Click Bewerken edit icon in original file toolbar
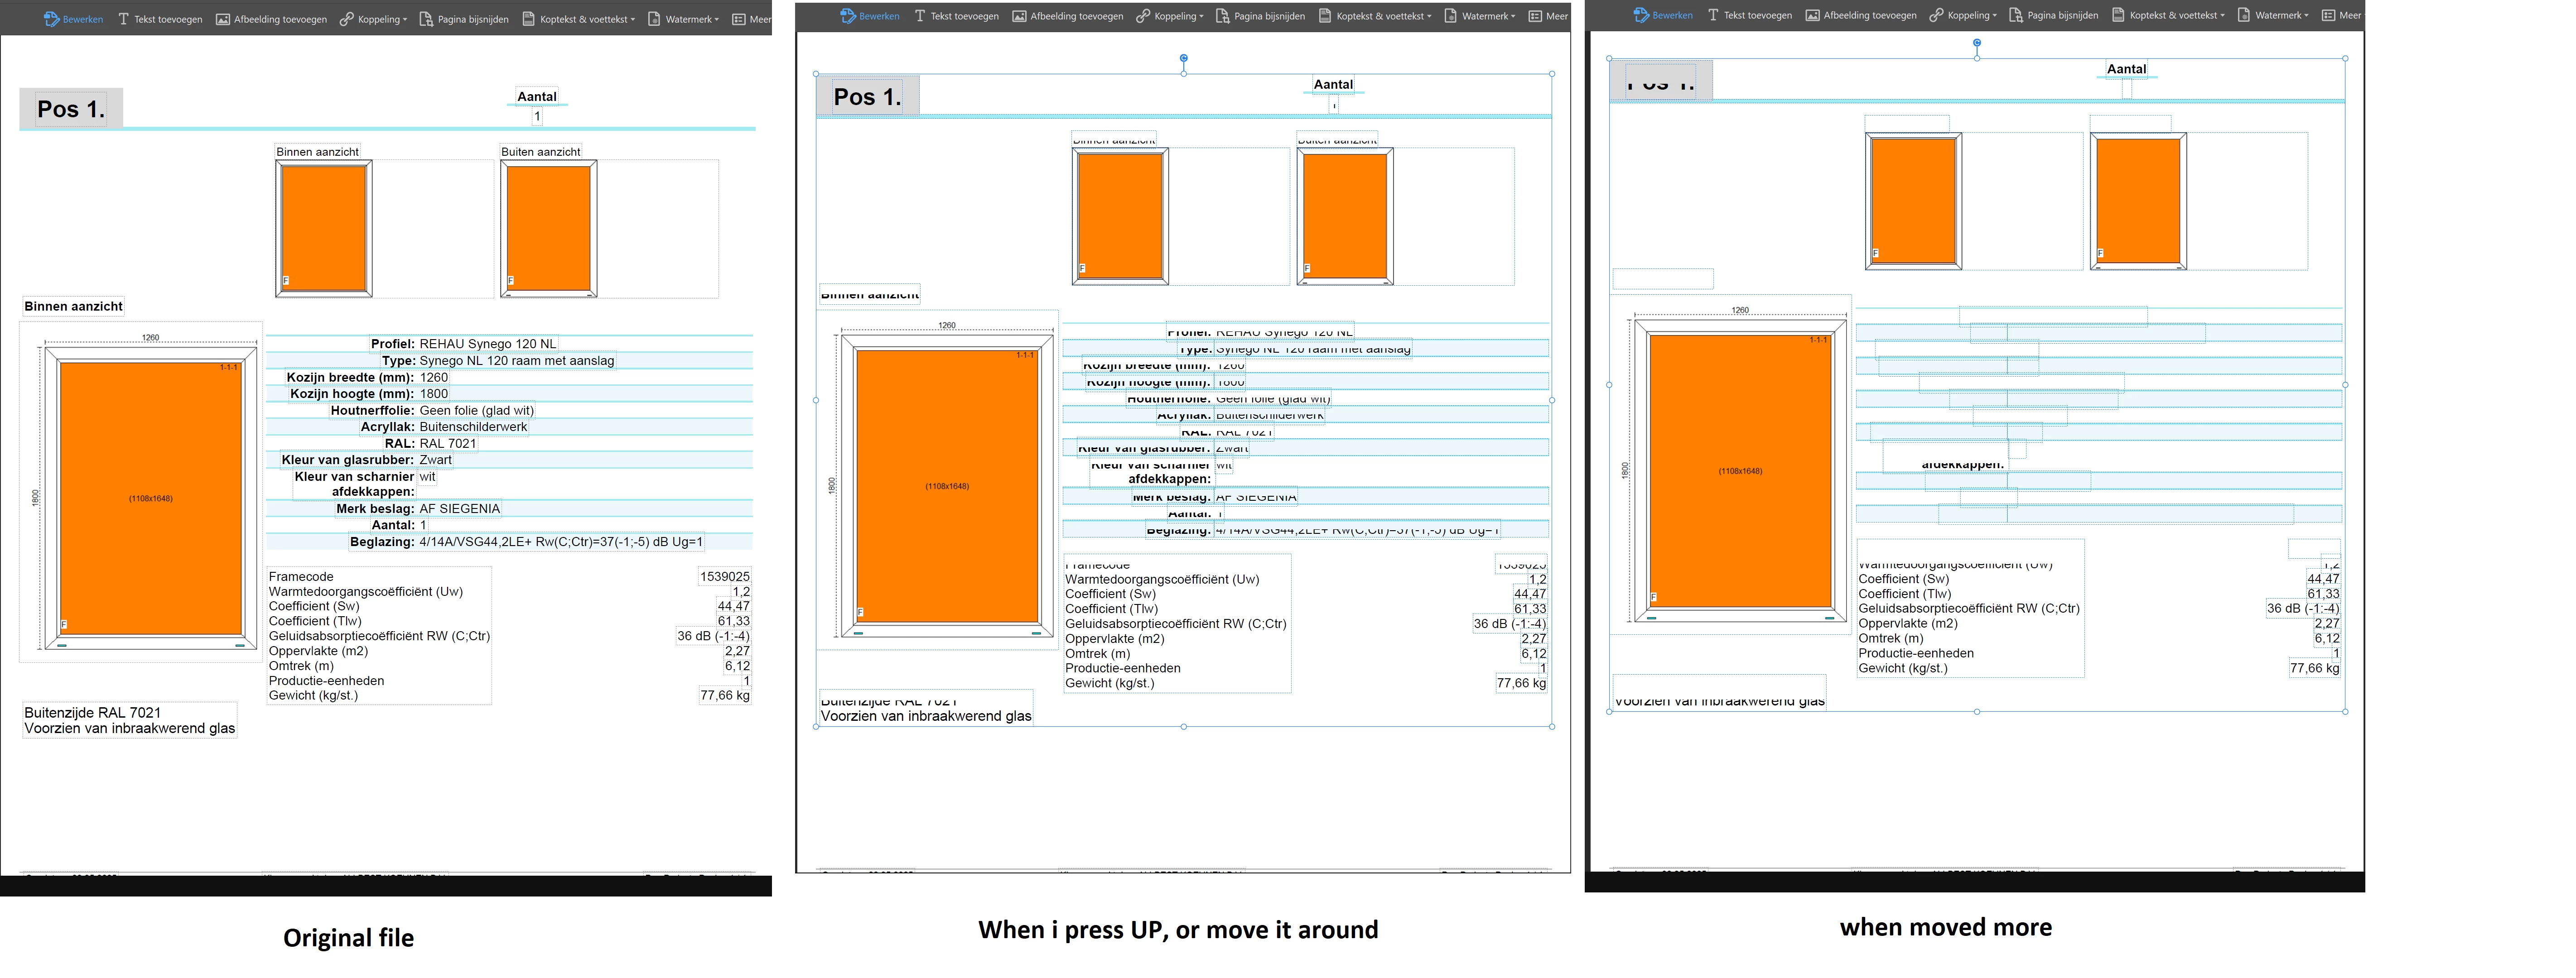The width and height of the screenshot is (2576, 978). click(52, 19)
